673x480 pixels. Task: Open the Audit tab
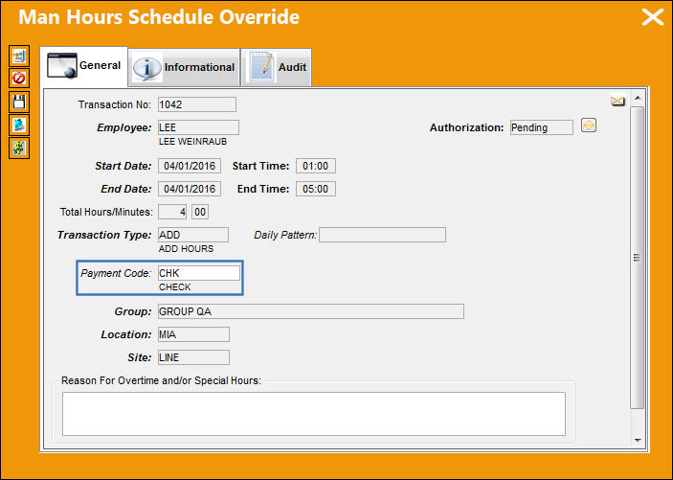coord(277,67)
